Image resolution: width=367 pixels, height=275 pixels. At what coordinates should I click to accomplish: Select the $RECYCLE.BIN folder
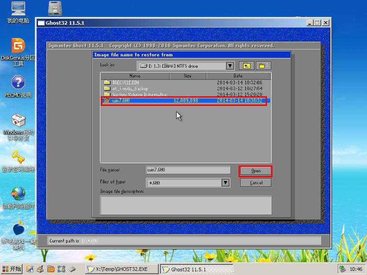coord(186,82)
